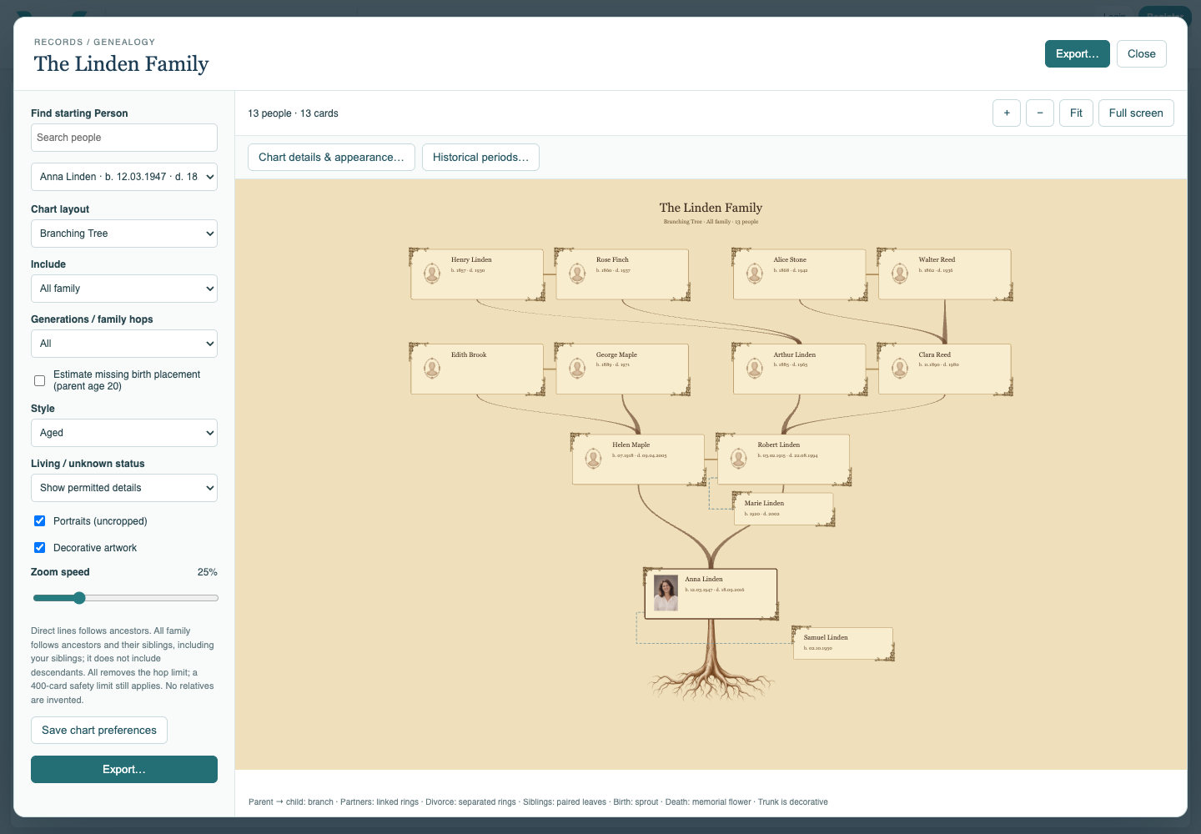1201x834 pixels.
Task: Zoom out with the minus button
Action: pyautogui.click(x=1040, y=113)
